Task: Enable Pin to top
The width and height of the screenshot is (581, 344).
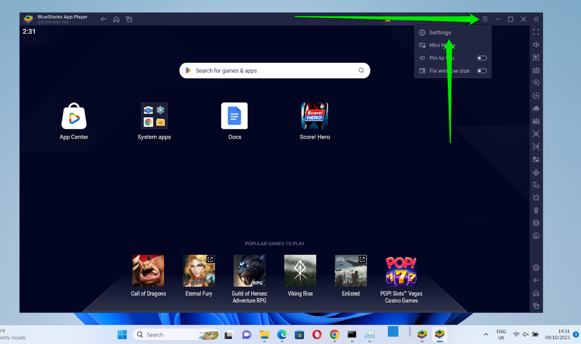Action: coord(482,58)
